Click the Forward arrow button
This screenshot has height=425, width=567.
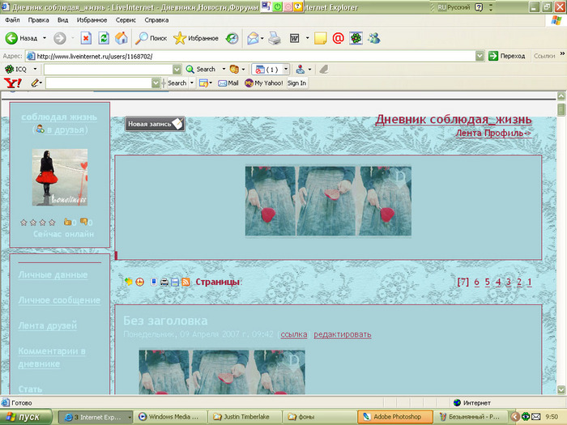tap(60, 38)
